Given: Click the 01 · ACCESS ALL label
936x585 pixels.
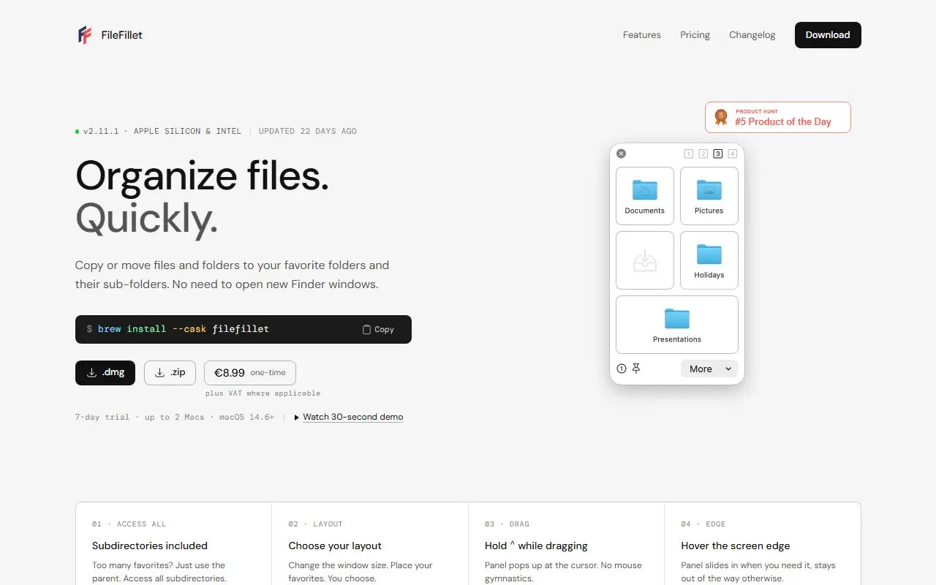Looking at the screenshot, I should (129, 524).
